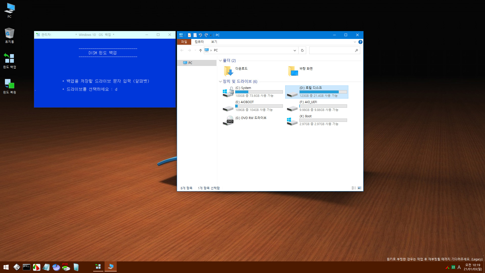Click the Undo icon in Explorer title bar
Image resolution: width=485 pixels, height=273 pixels.
[200, 35]
